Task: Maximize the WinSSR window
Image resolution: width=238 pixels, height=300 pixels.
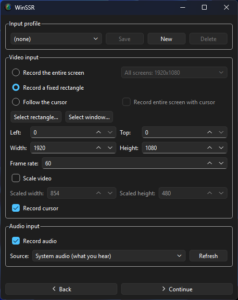Action: pos(204,7)
